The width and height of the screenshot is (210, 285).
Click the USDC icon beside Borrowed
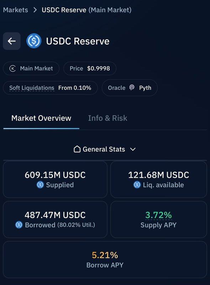point(19,225)
